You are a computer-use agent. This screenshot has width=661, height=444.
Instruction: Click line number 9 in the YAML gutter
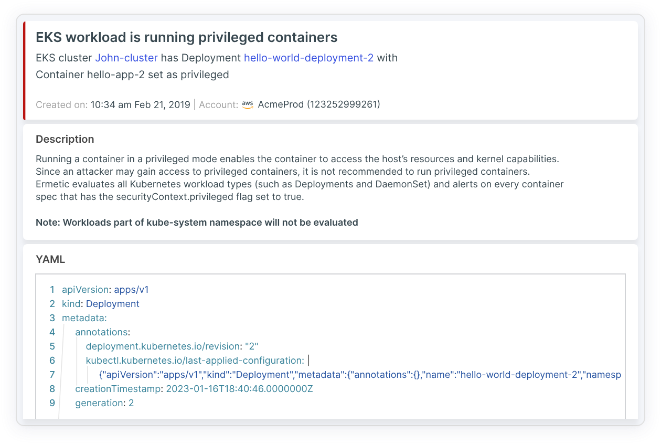coord(52,403)
